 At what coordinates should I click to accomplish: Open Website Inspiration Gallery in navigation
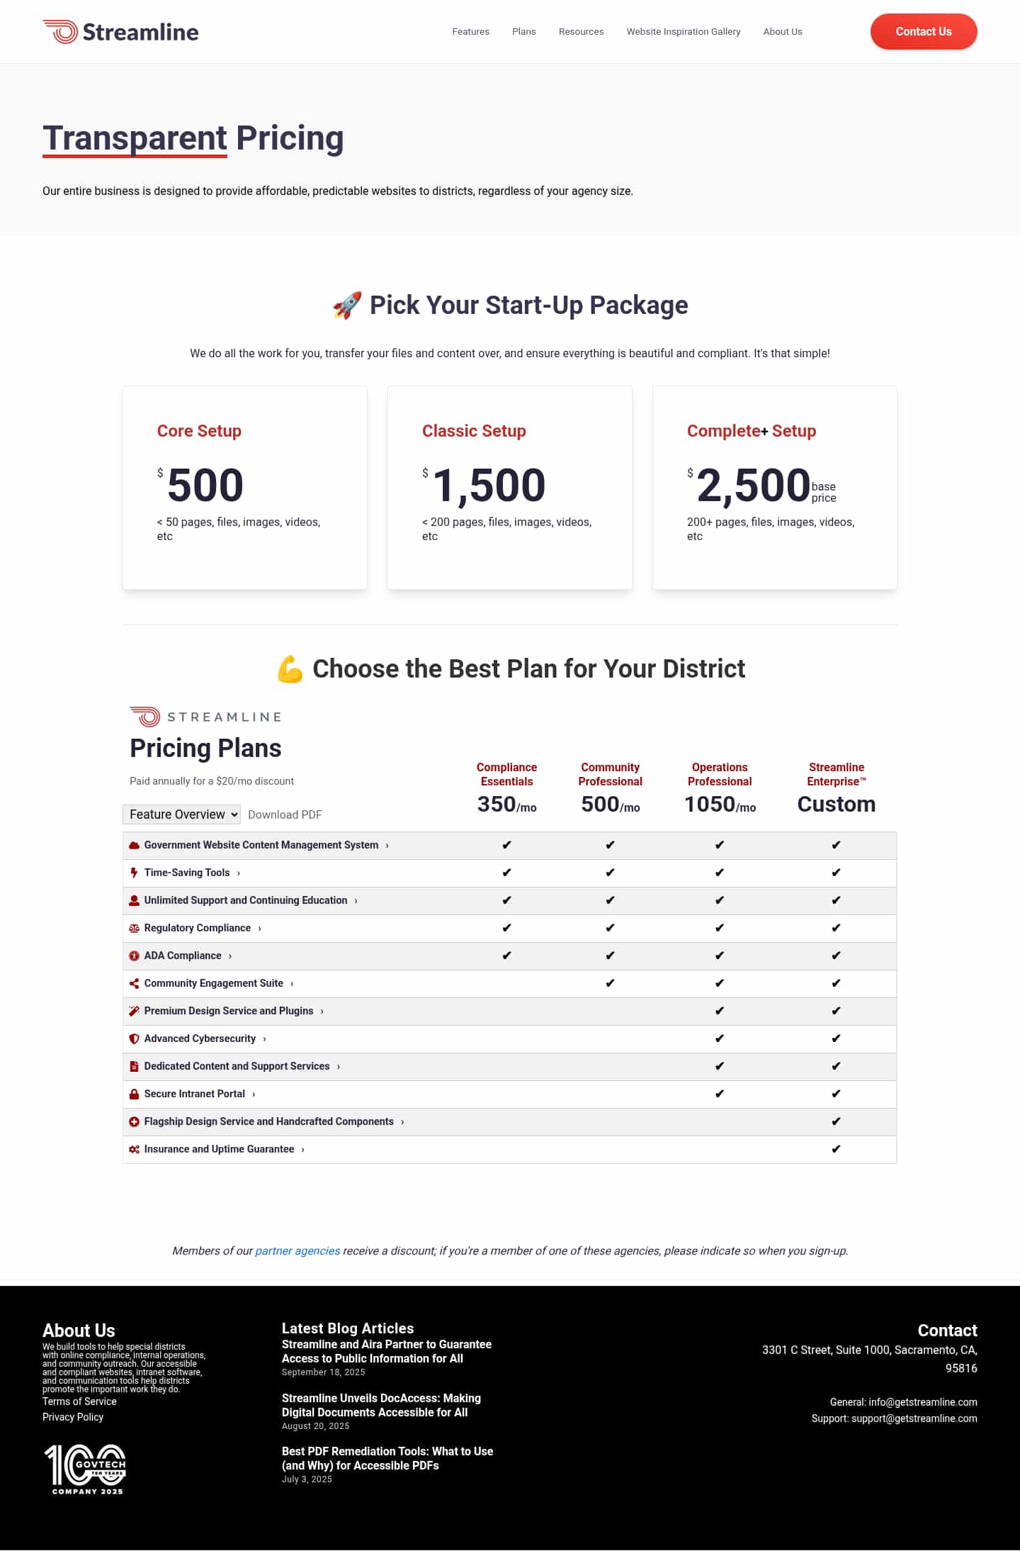(x=684, y=32)
